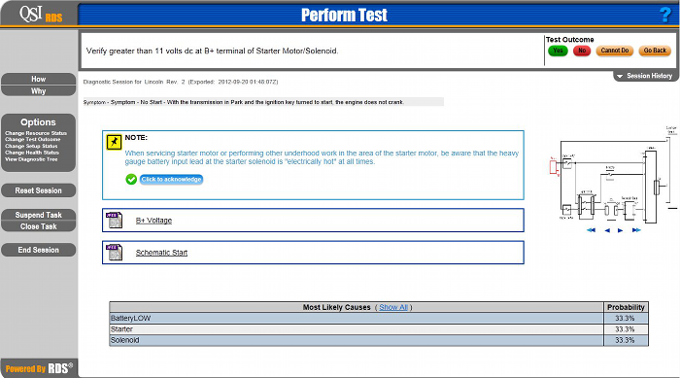Select the BatteryLOW cause row
The width and height of the screenshot is (680, 378).
(379, 318)
